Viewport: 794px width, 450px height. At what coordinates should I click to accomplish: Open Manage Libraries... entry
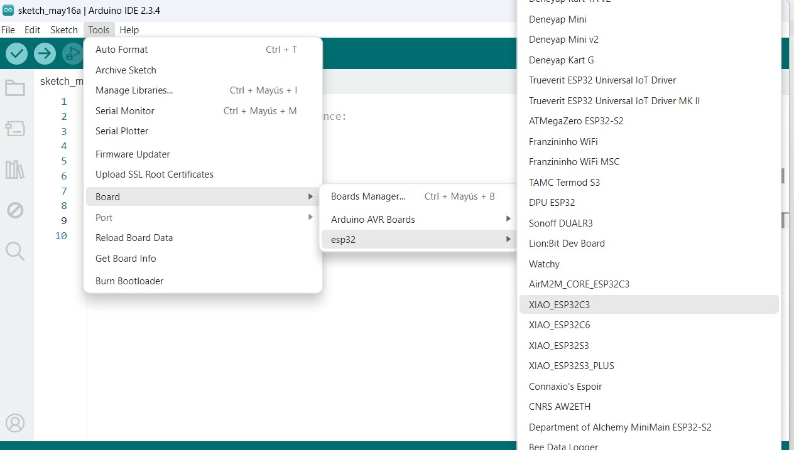tap(203, 90)
